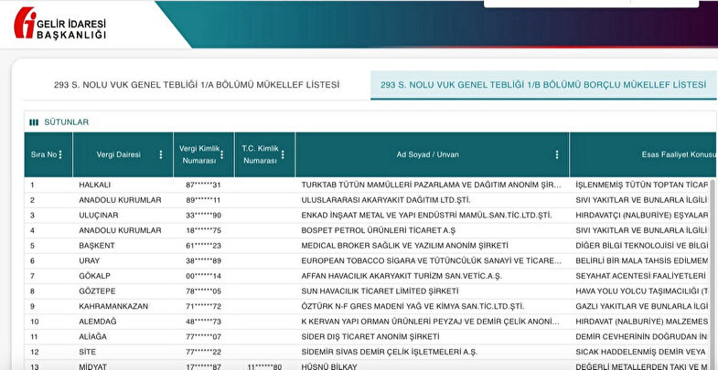Click the ULUÇINAR tax office cell
The width and height of the screenshot is (718, 370).
[99, 216]
